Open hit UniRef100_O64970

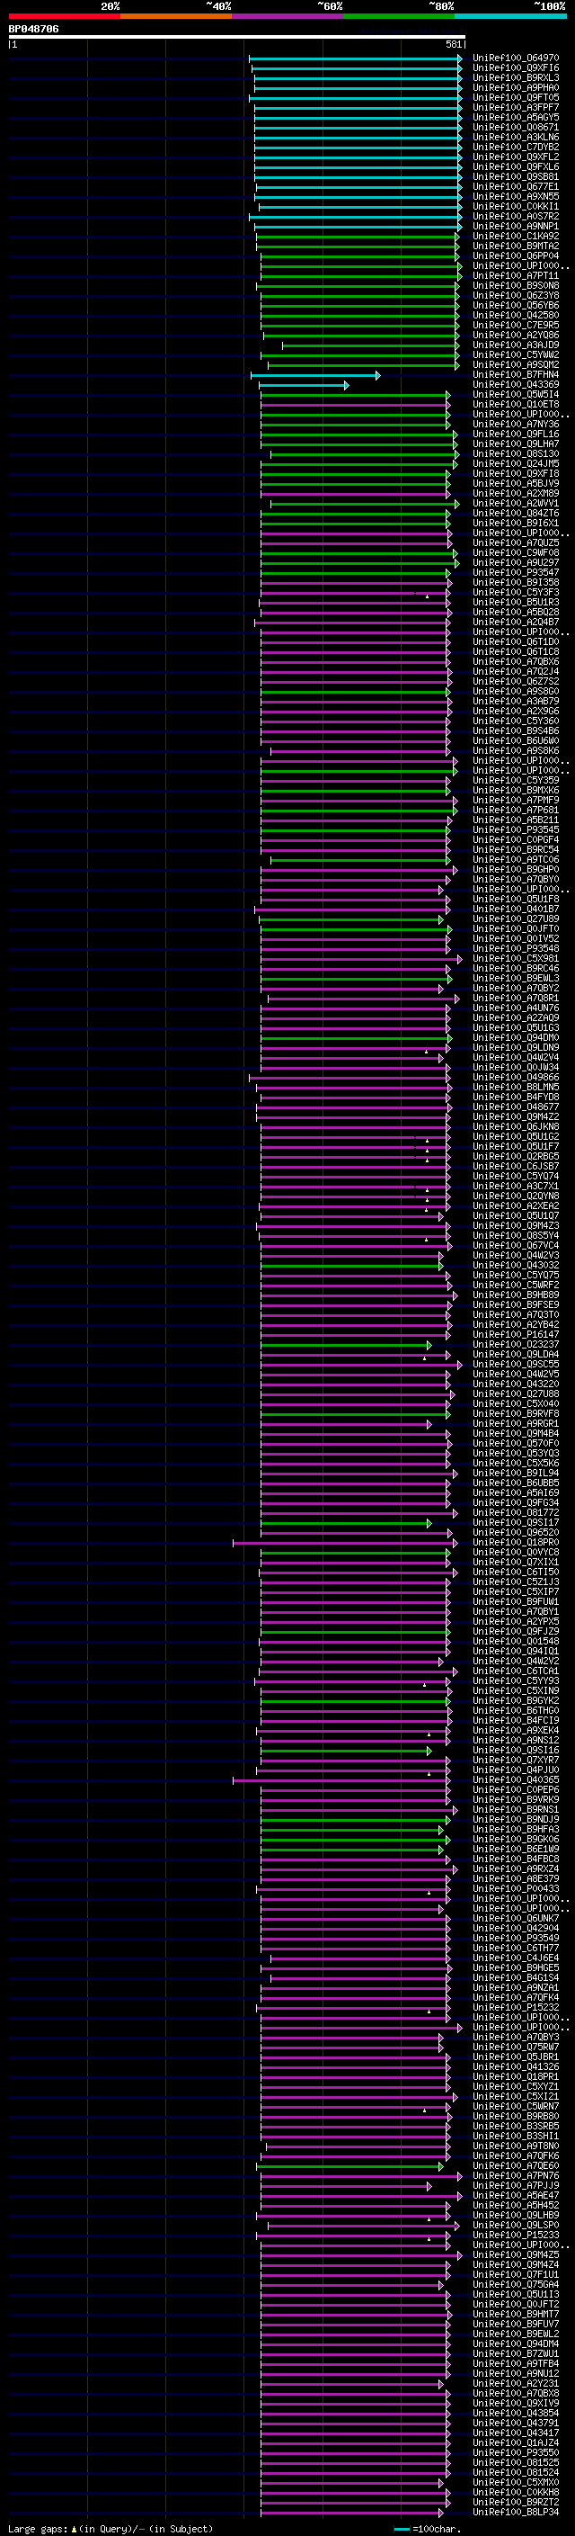click(516, 58)
